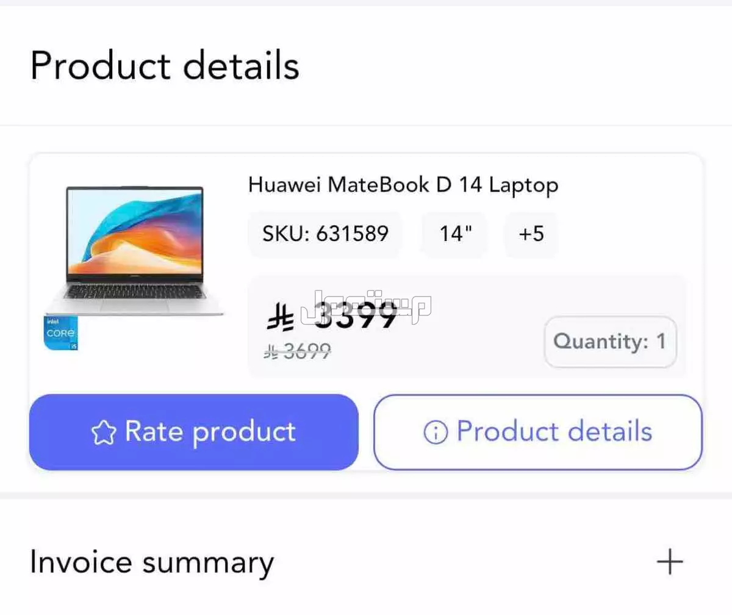The image size is (732, 615).
Task: Expand the +5 more attributes chip
Action: pyautogui.click(x=531, y=234)
